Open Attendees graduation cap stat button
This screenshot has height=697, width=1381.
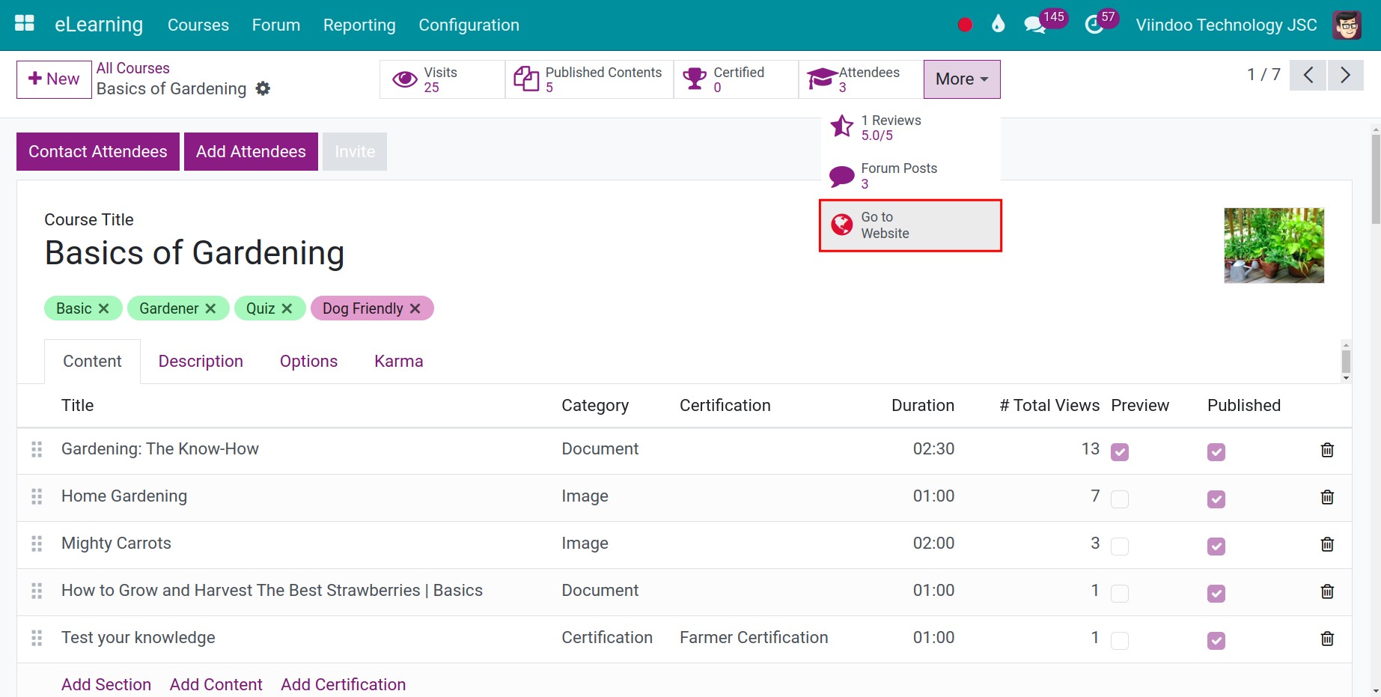point(861,79)
